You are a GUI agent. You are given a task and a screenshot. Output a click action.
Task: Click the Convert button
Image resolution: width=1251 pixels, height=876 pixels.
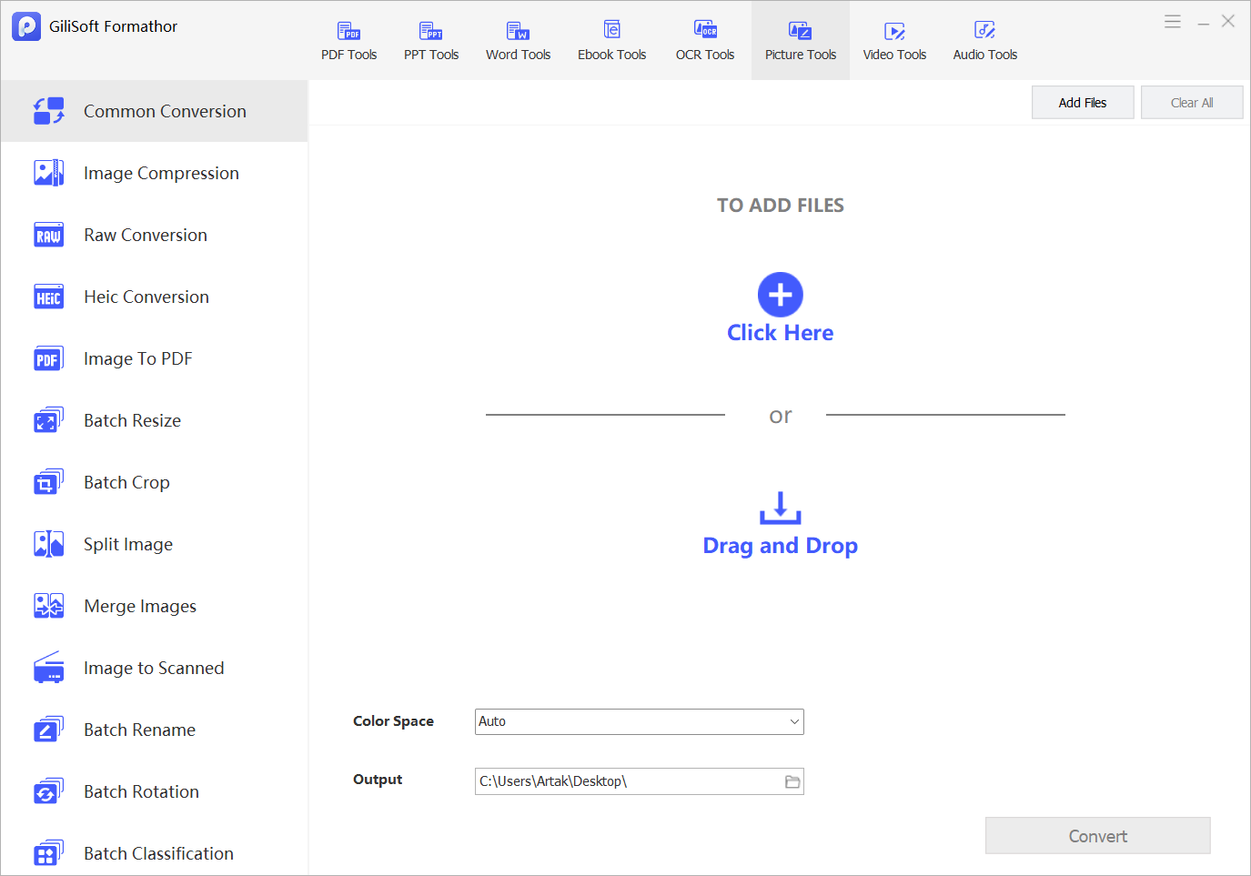click(1098, 836)
